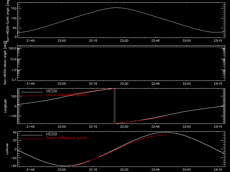The width and height of the screenshot is (230, 172).
Task: Click white HESSI legend line in Latitude plot
Action: (32, 135)
